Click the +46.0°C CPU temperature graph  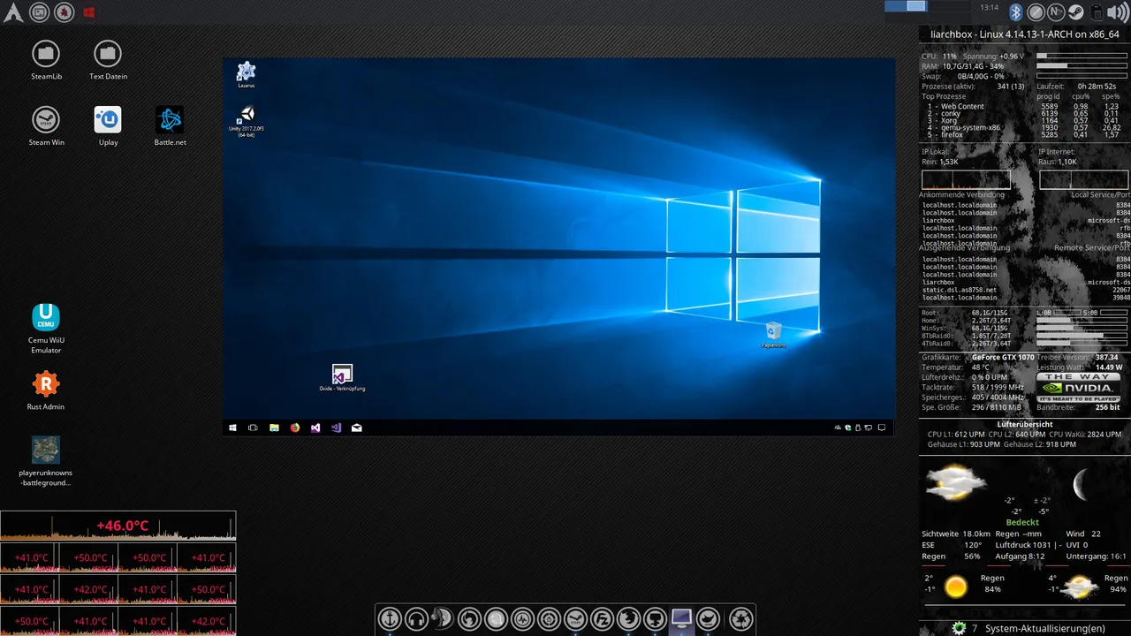[x=118, y=526]
